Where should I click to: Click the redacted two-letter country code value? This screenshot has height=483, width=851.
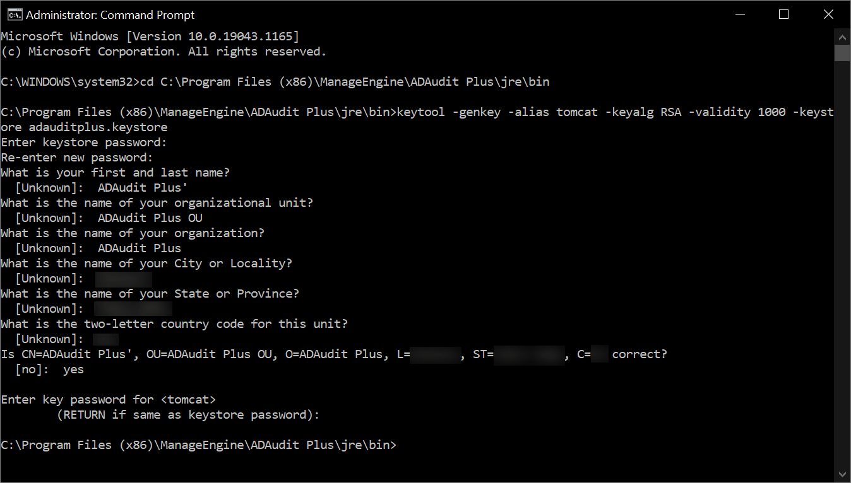click(104, 339)
